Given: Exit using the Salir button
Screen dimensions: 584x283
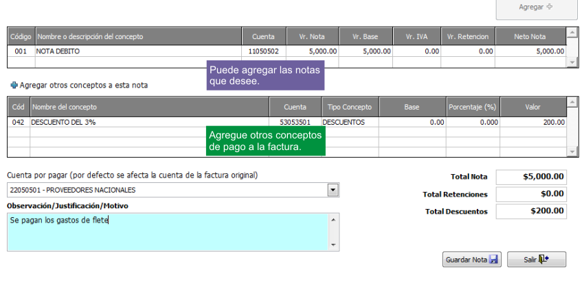Looking at the screenshot, I should pyautogui.click(x=537, y=260).
